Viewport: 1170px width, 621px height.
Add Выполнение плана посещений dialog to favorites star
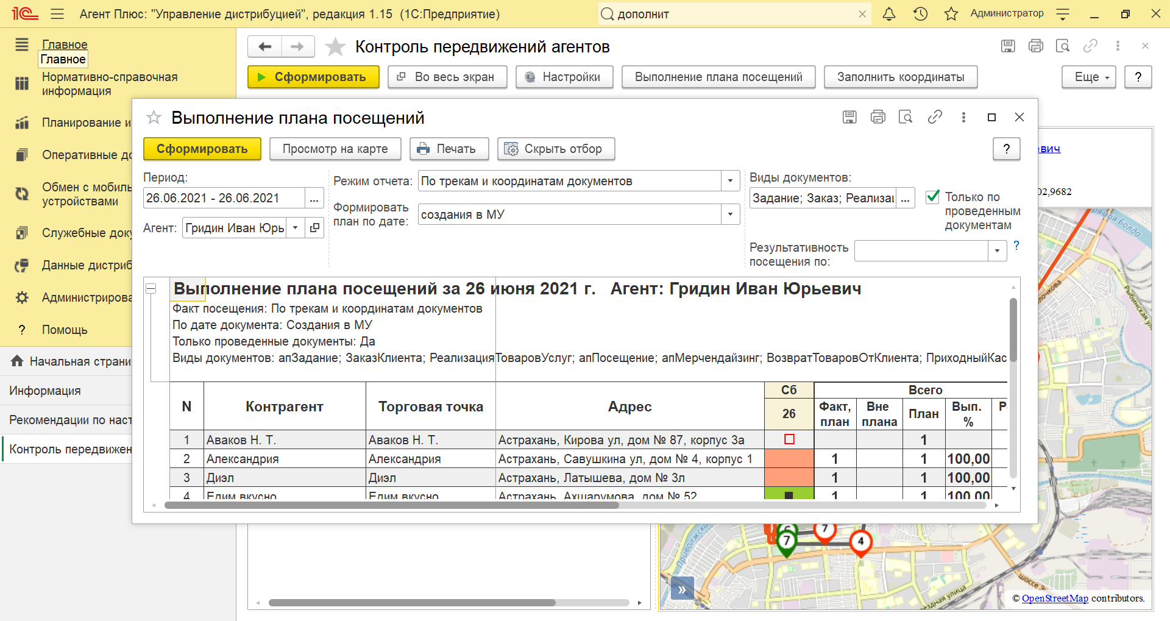point(154,117)
